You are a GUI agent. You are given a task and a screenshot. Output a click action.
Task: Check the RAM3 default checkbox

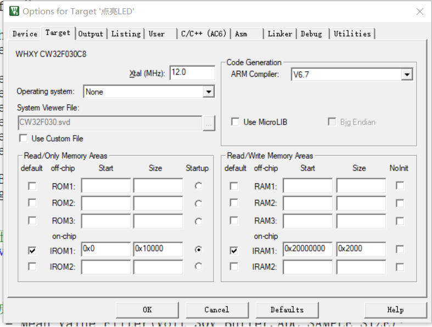(234, 221)
